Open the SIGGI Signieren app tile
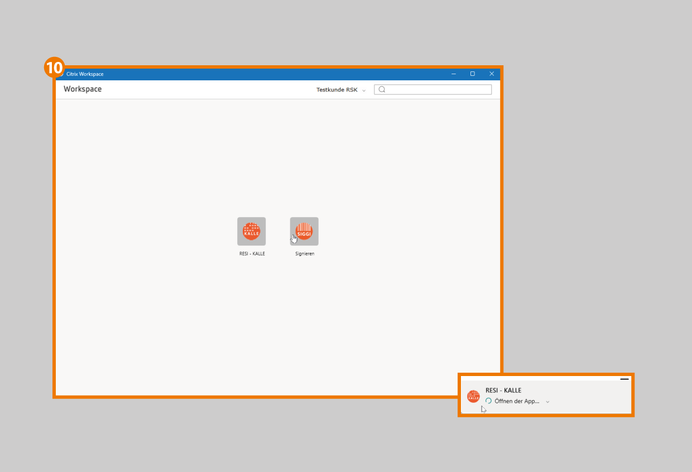The image size is (692, 472). pyautogui.click(x=304, y=231)
